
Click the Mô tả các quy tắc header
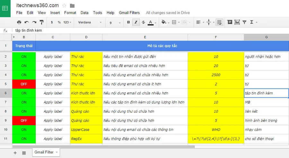(162, 46)
